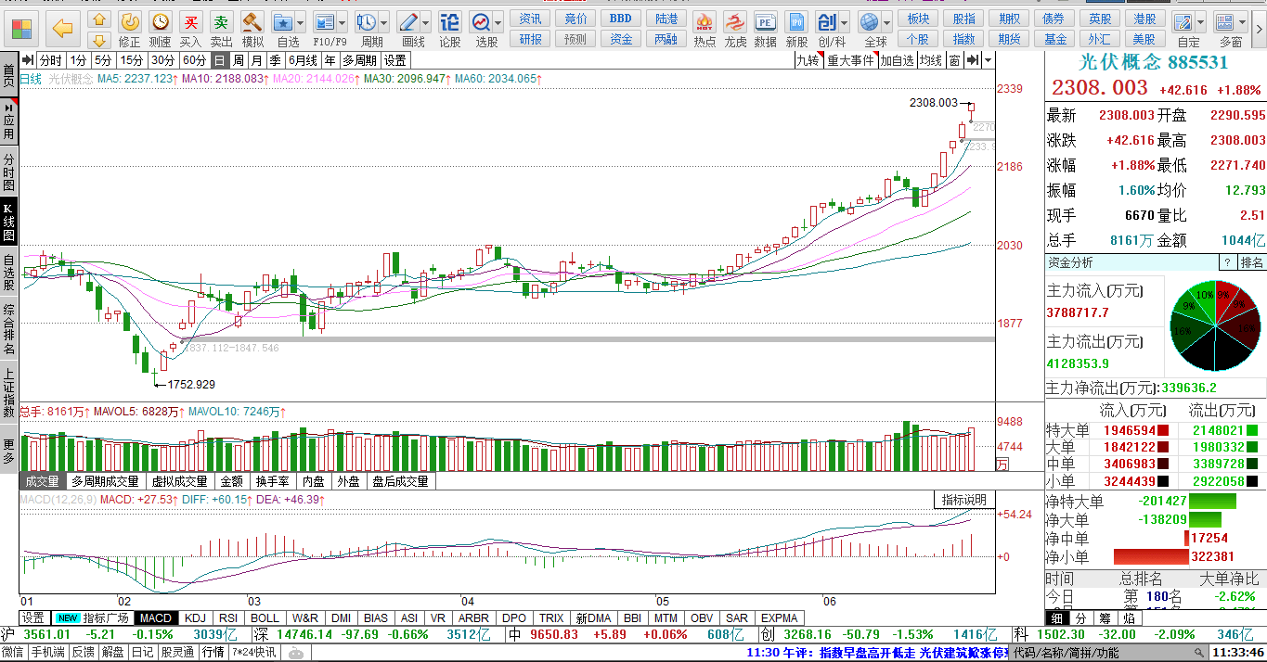Switch chart period to 60分
This screenshot has width=1267, height=662.
coord(193,60)
